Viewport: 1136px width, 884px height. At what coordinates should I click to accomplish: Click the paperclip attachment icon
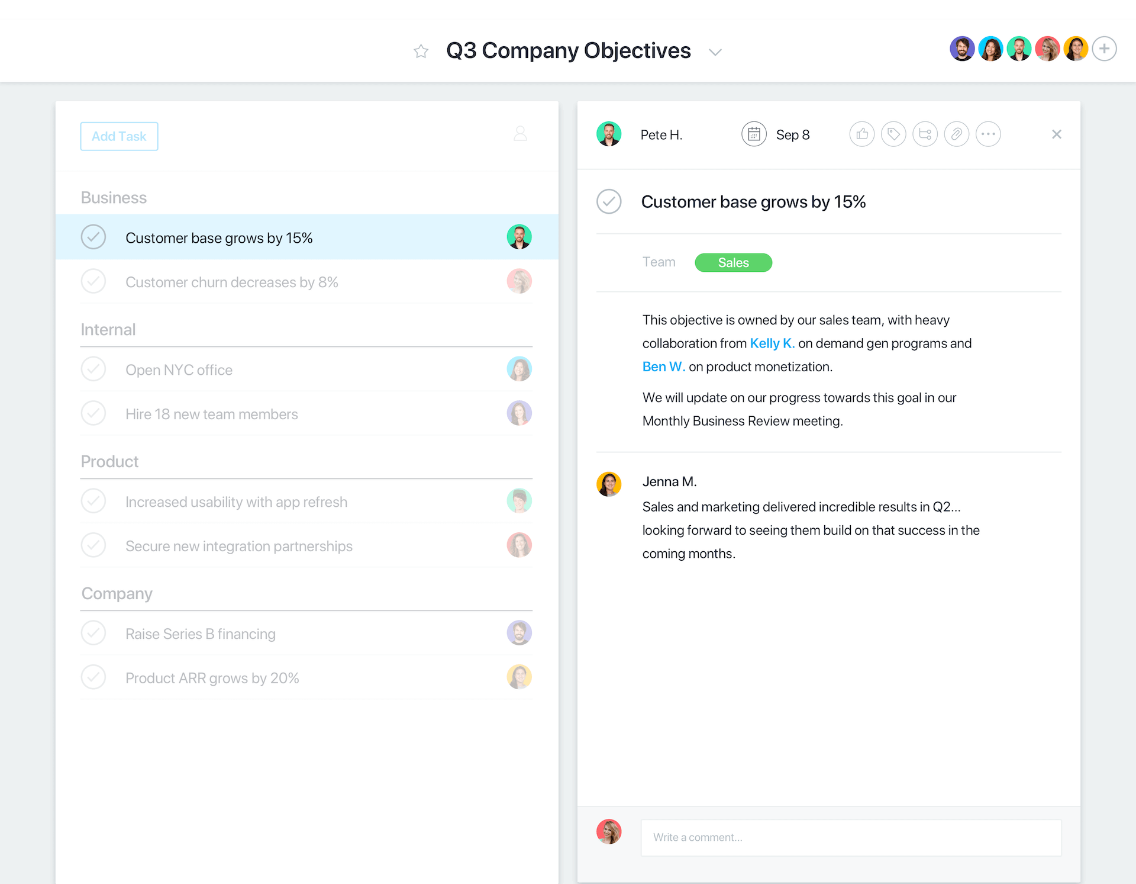click(956, 134)
